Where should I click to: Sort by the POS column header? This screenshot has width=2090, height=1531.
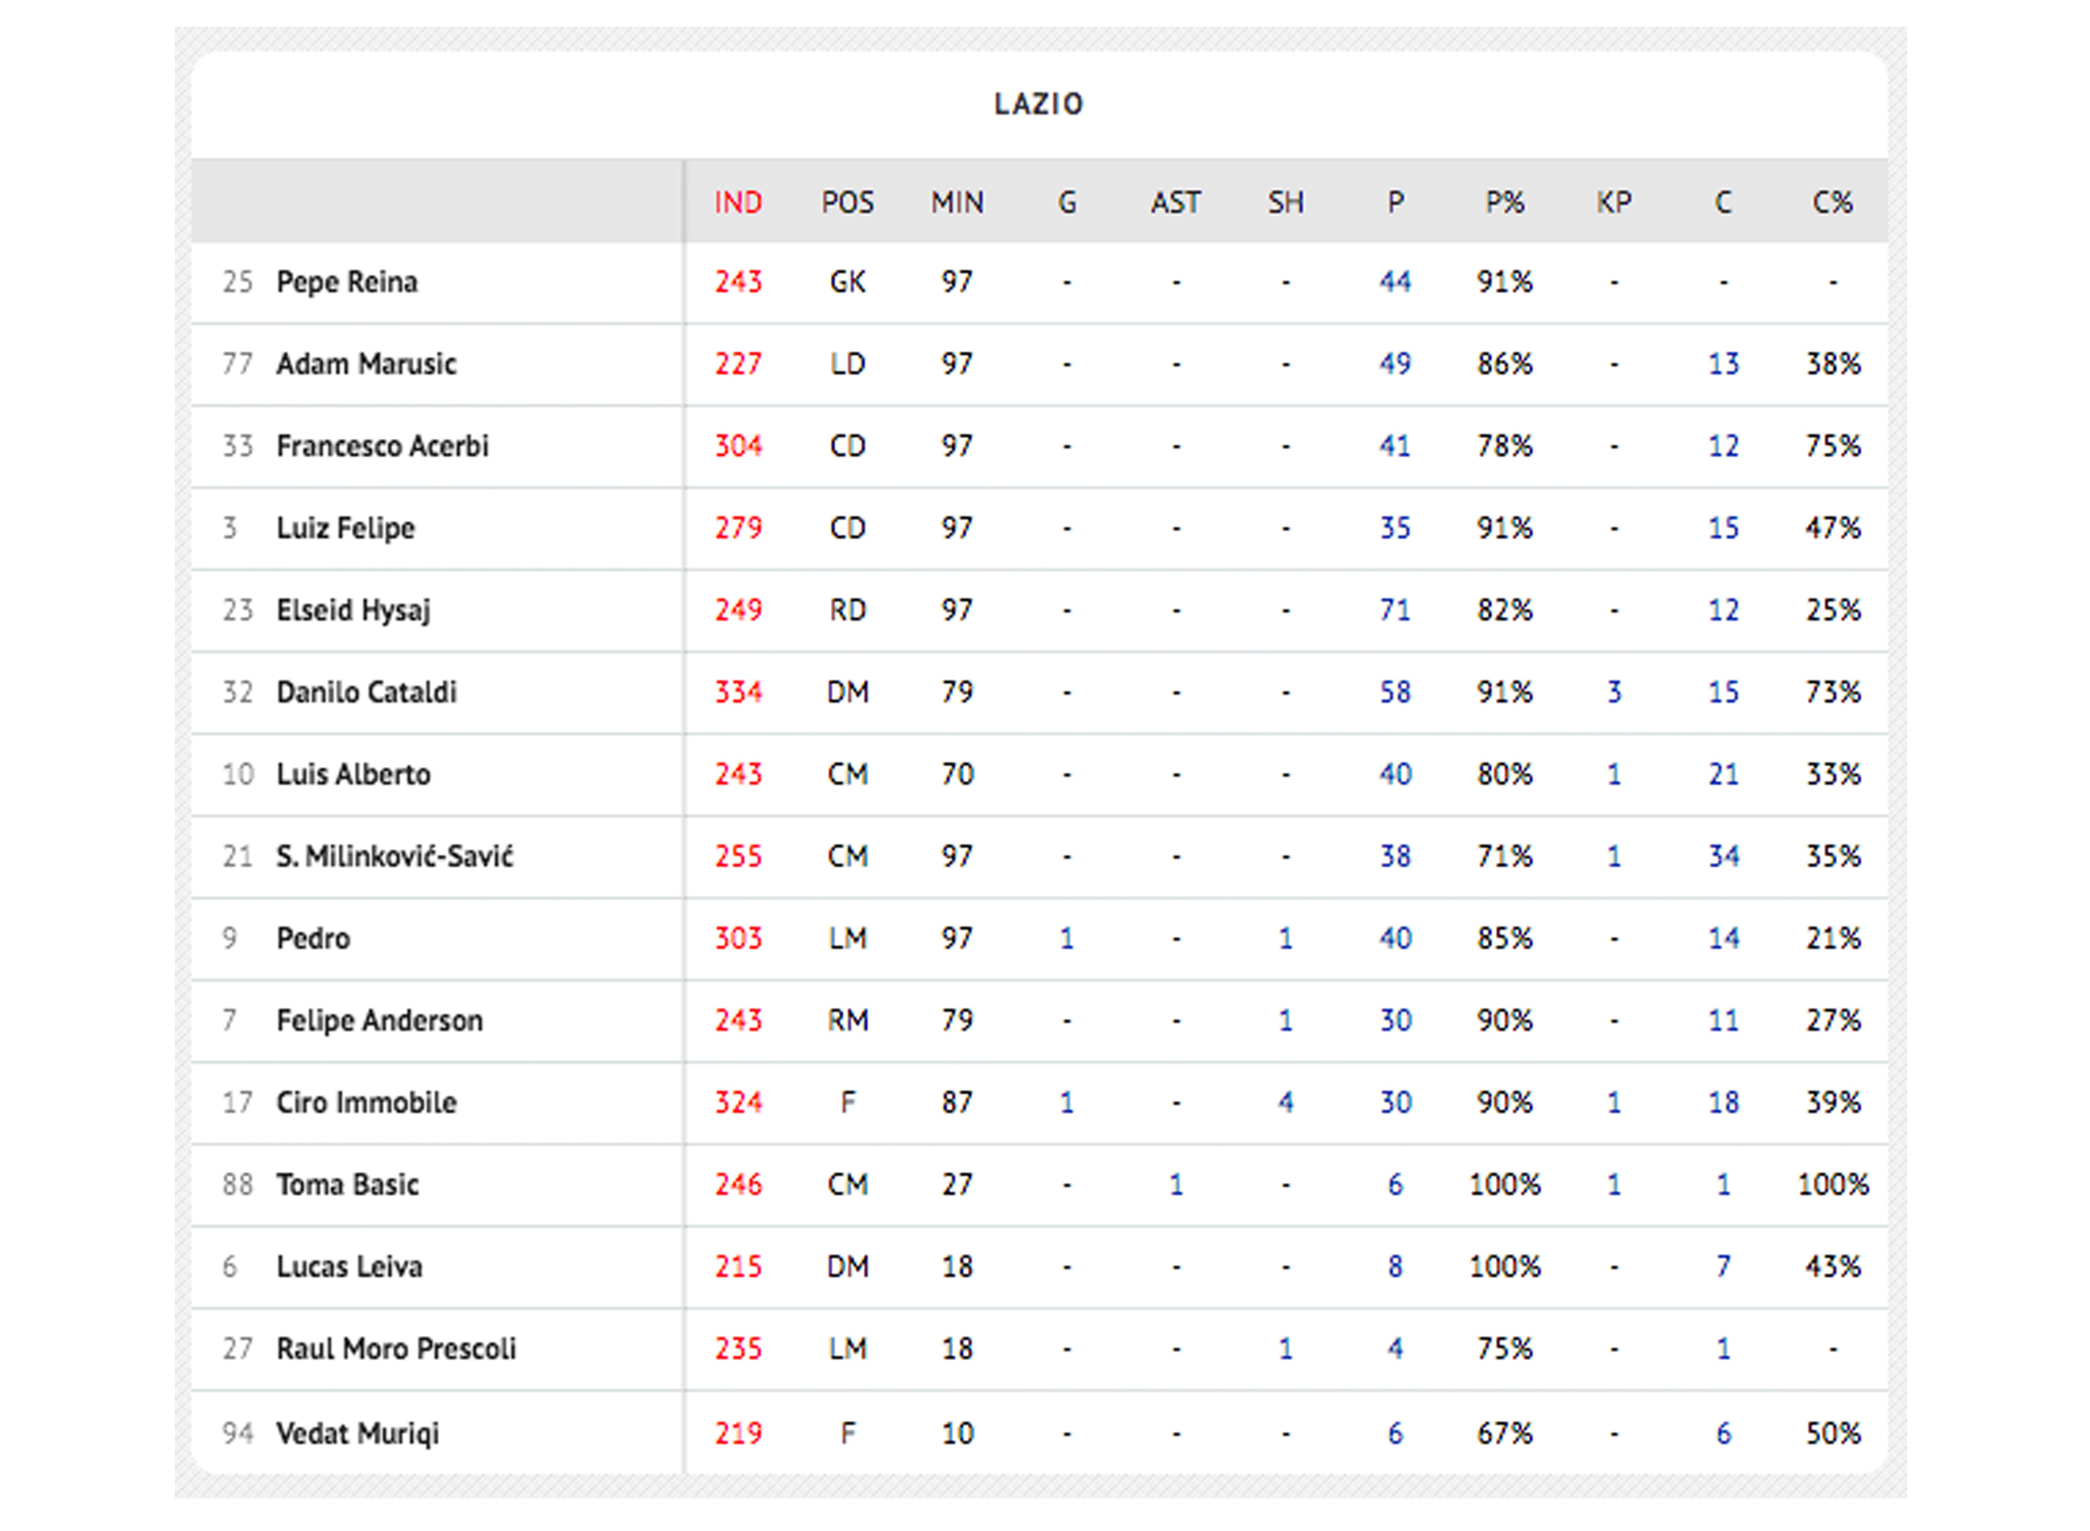coord(847,202)
